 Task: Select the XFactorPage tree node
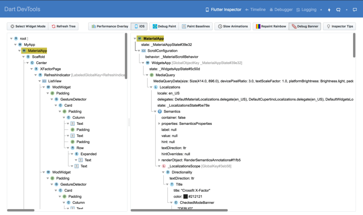click(x=50, y=69)
